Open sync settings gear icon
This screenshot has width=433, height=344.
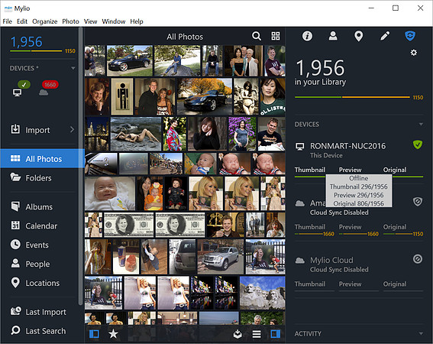point(413,52)
